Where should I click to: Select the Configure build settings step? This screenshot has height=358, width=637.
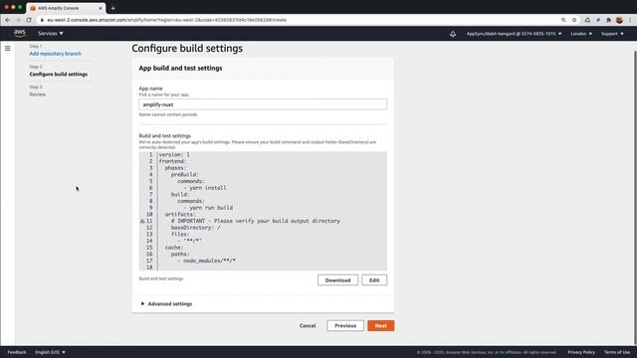(x=59, y=75)
